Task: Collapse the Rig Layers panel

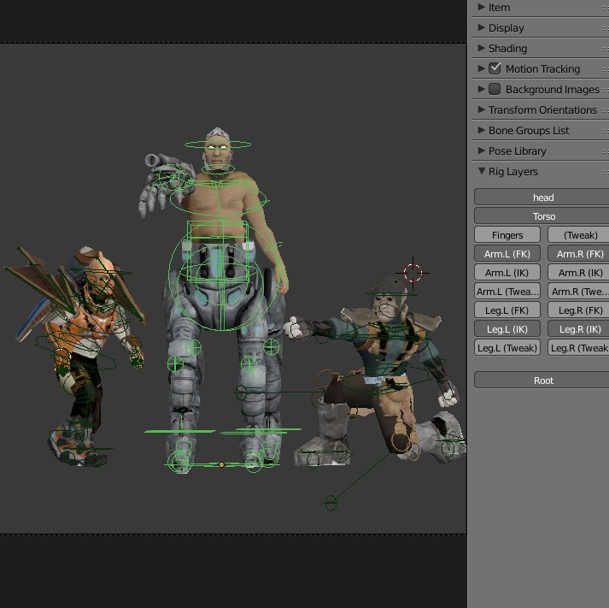Action: coord(481,171)
